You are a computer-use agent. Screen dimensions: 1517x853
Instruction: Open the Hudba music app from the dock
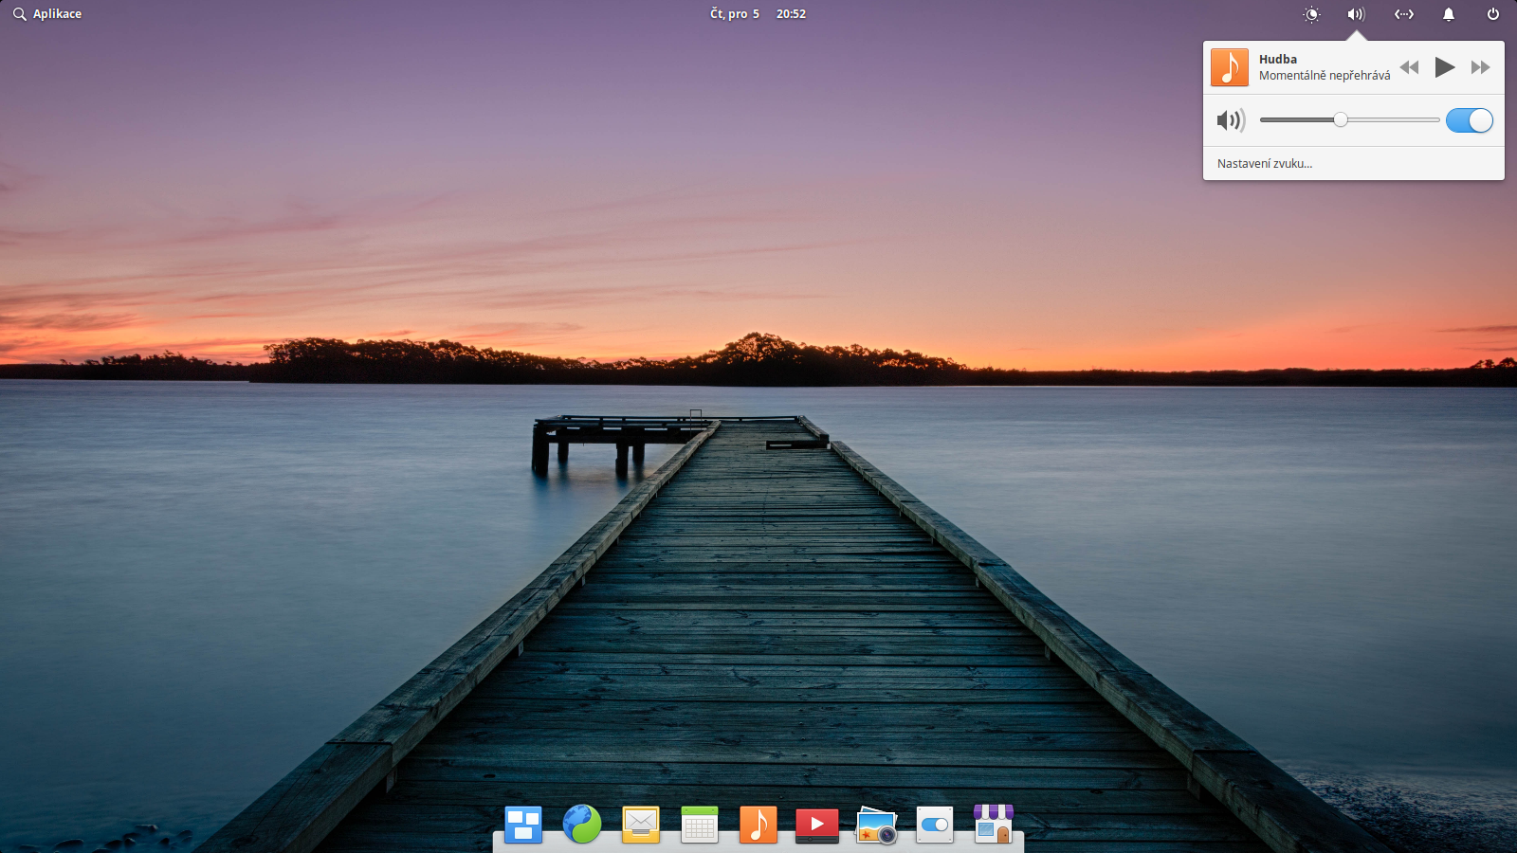[758, 824]
